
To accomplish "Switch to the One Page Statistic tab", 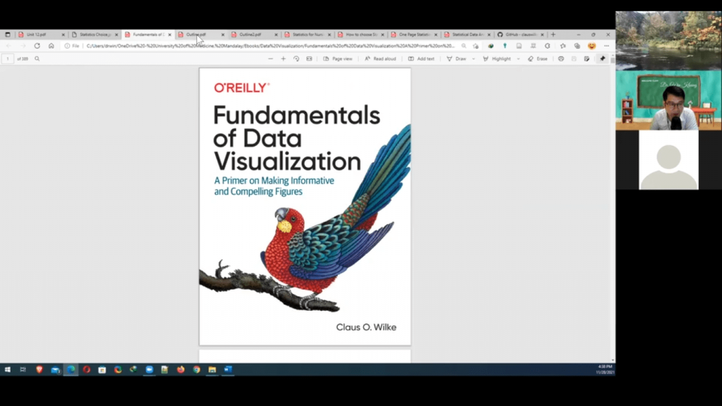I will (413, 35).
